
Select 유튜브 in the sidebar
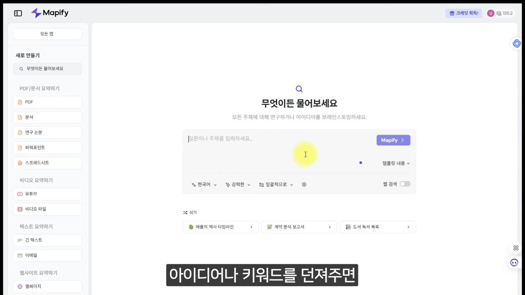[47, 194]
